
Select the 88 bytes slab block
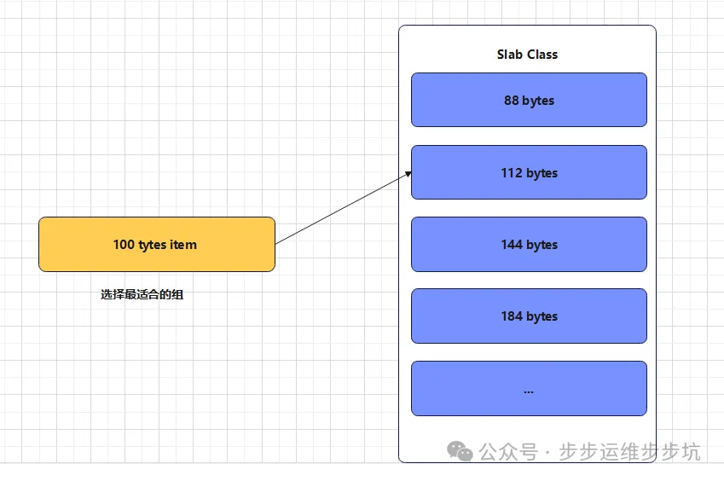point(529,100)
